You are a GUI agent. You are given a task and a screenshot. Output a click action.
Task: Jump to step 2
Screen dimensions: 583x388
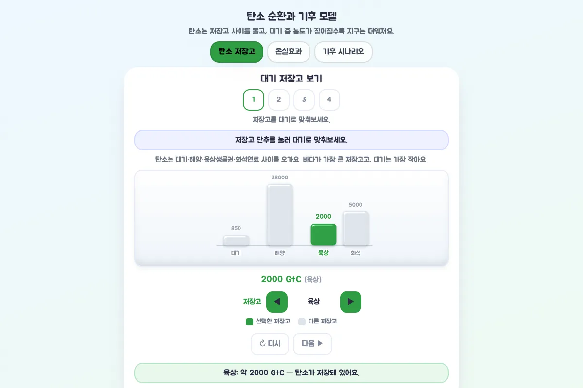click(279, 100)
